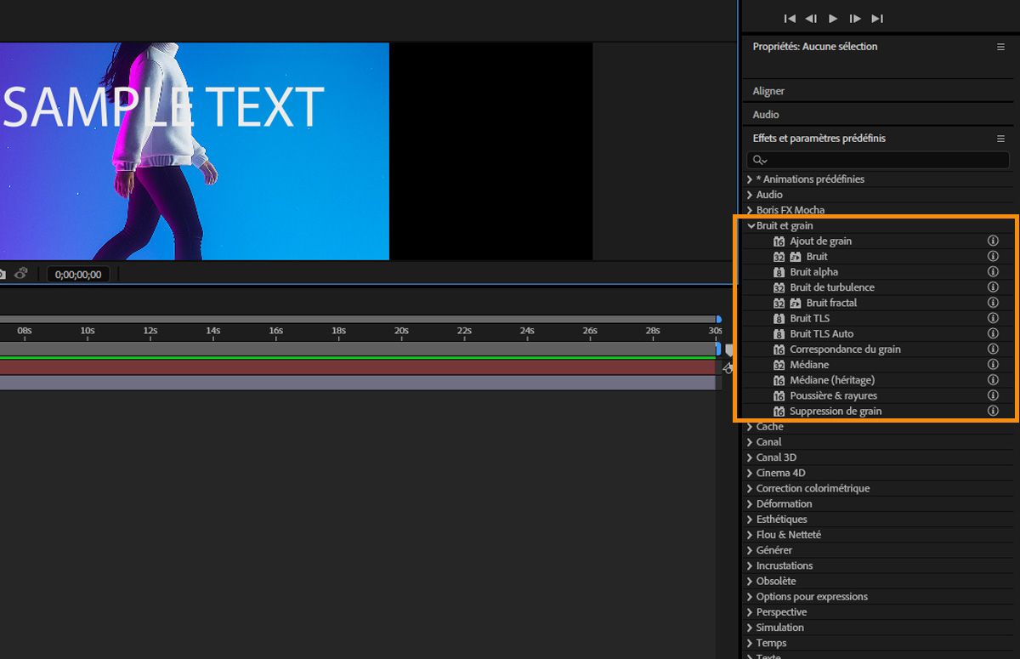
Task: Open Effets et paramètres prédéfinis panel menu
Action: pos(1000,139)
